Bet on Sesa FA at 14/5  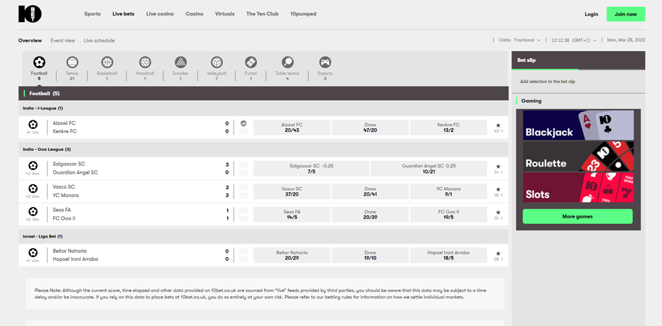point(292,215)
